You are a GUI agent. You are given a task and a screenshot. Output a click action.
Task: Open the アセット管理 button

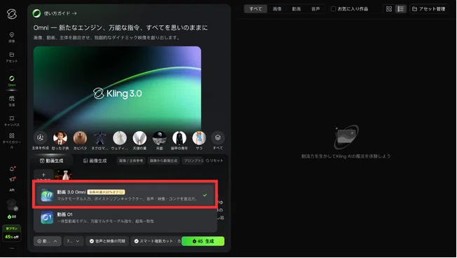click(x=428, y=9)
